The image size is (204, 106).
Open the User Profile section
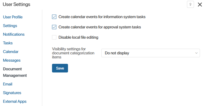[13, 17]
